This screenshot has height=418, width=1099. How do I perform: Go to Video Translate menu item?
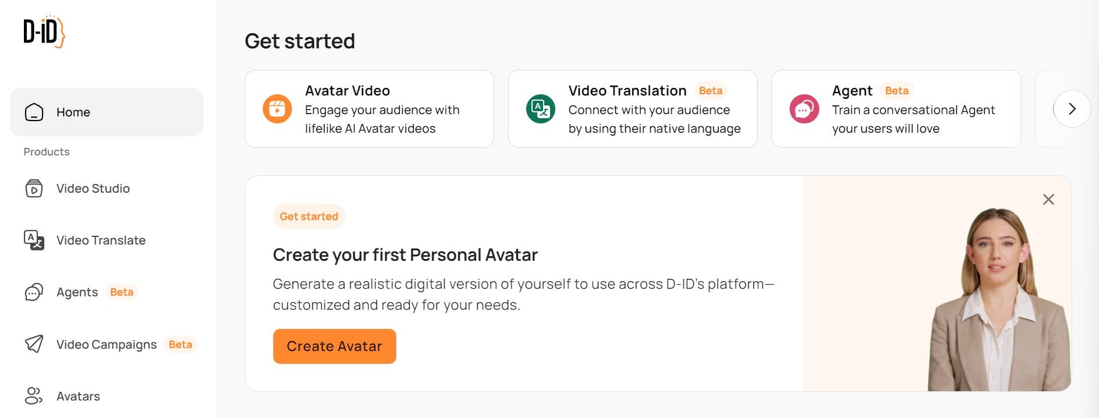[101, 240]
